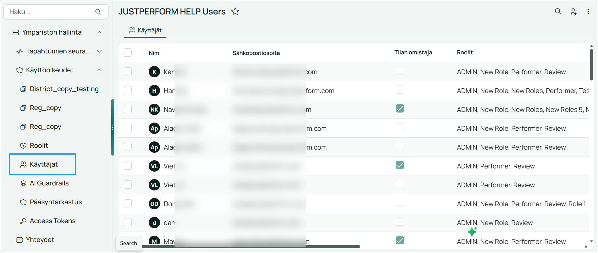This screenshot has height=253, width=598.
Task: Select the row checkbox beside the H avatar
Action: [128, 90]
